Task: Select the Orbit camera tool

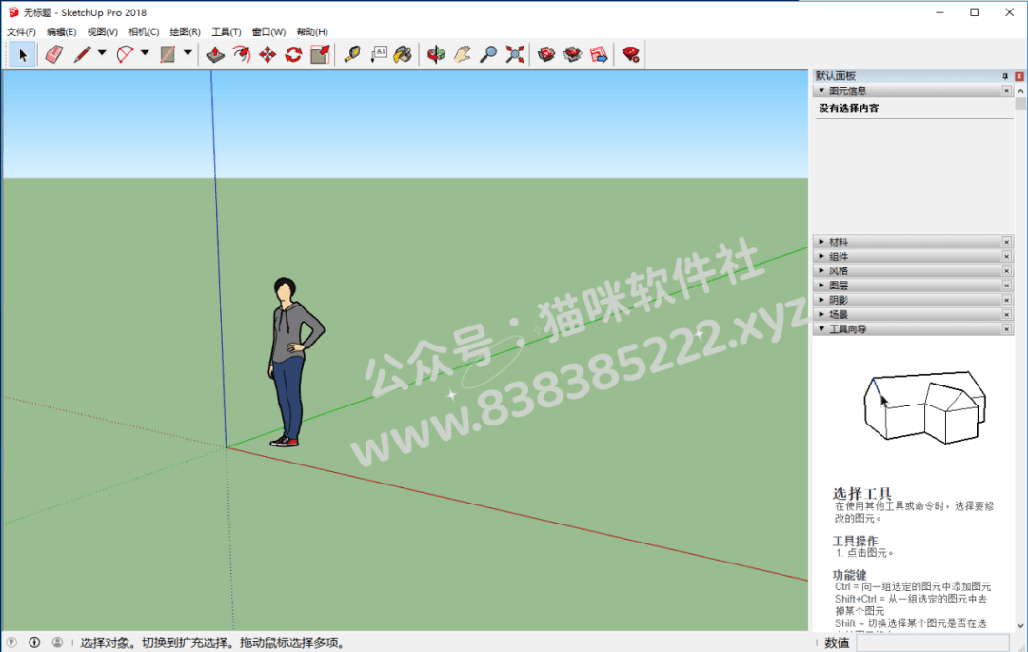Action: (x=436, y=54)
